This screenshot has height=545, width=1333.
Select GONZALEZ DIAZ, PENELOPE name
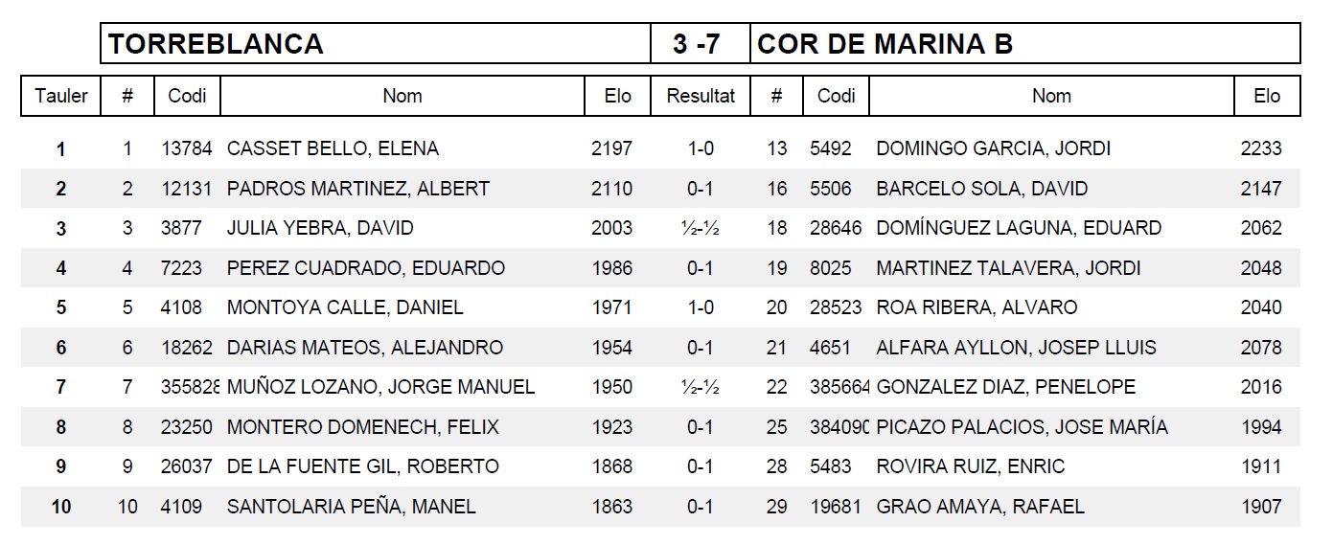(1005, 387)
